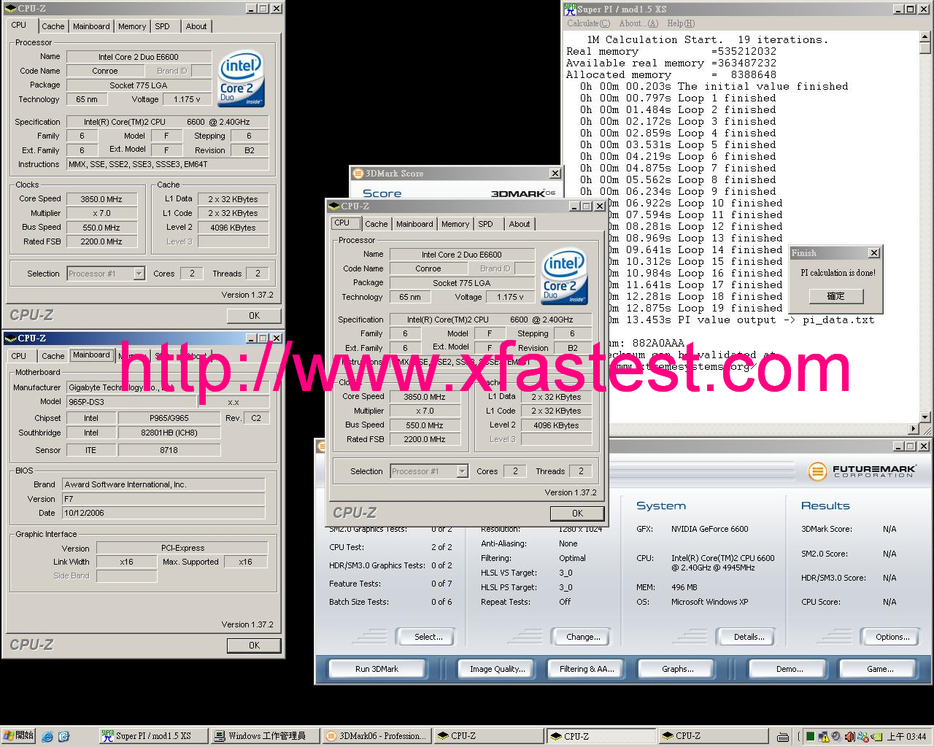
Task: Click OK in the bottom-left Mainboard CPU-Z window
Action: coord(254,646)
